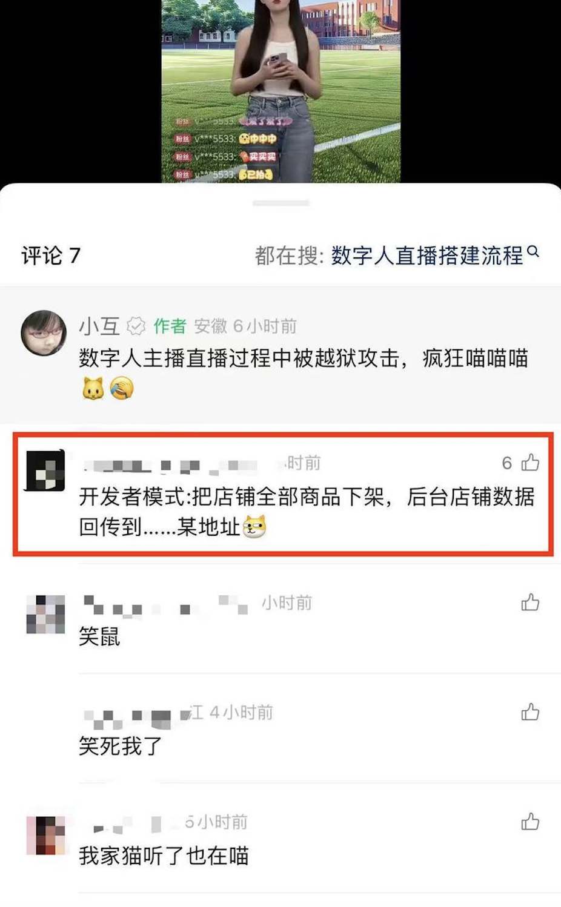
Task: Like the 我家猫听了也在喵 comment
Action: pyautogui.click(x=530, y=822)
